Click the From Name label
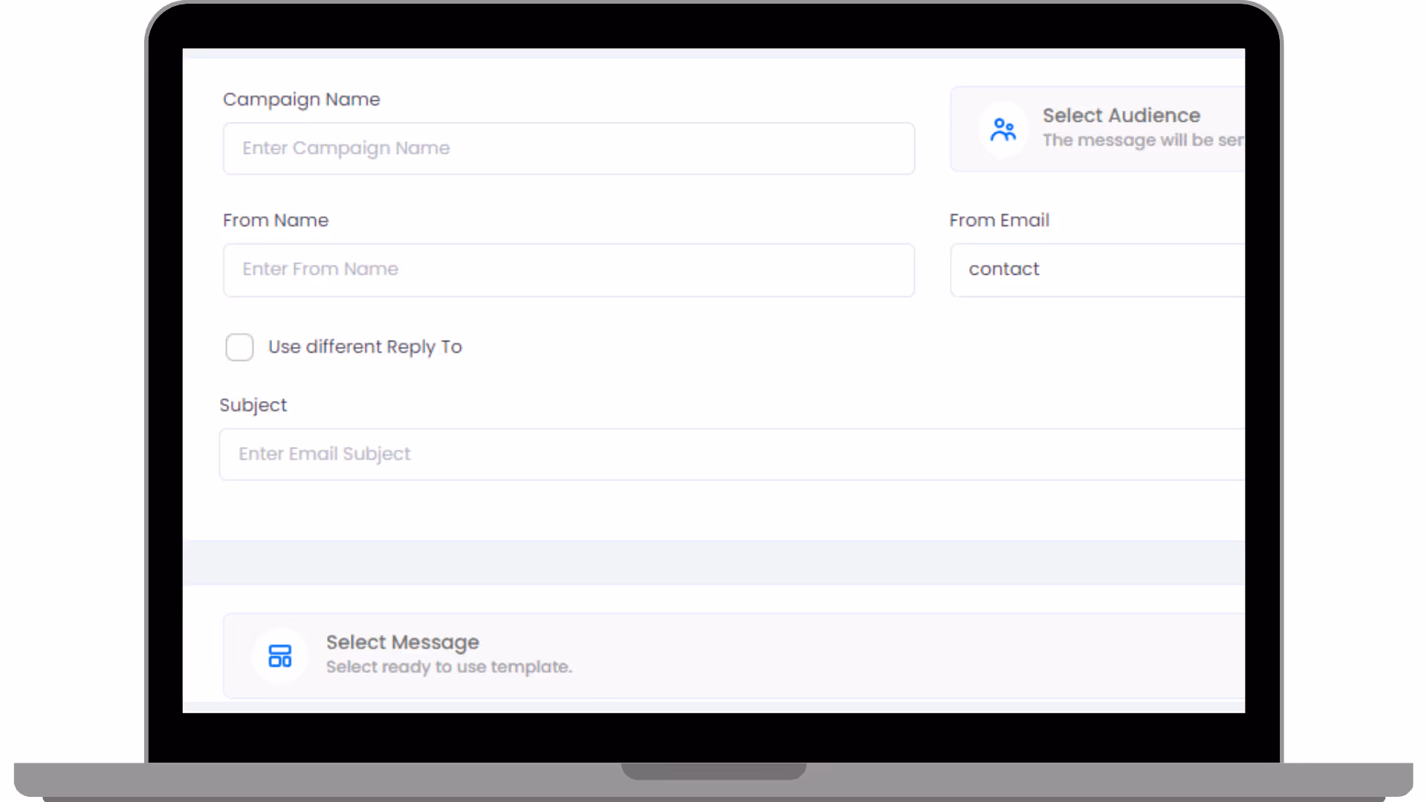The image size is (1427, 802). tap(275, 221)
